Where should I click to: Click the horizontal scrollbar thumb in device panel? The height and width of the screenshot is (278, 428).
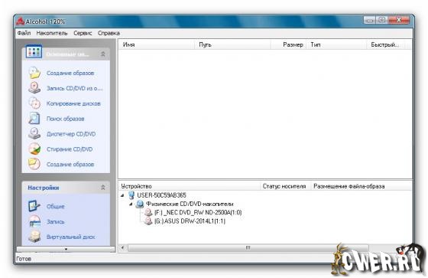point(248,248)
